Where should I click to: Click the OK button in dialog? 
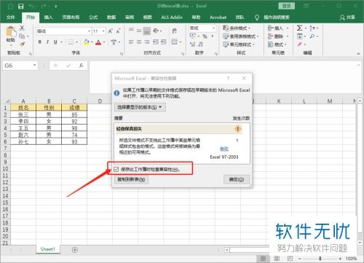click(237, 179)
